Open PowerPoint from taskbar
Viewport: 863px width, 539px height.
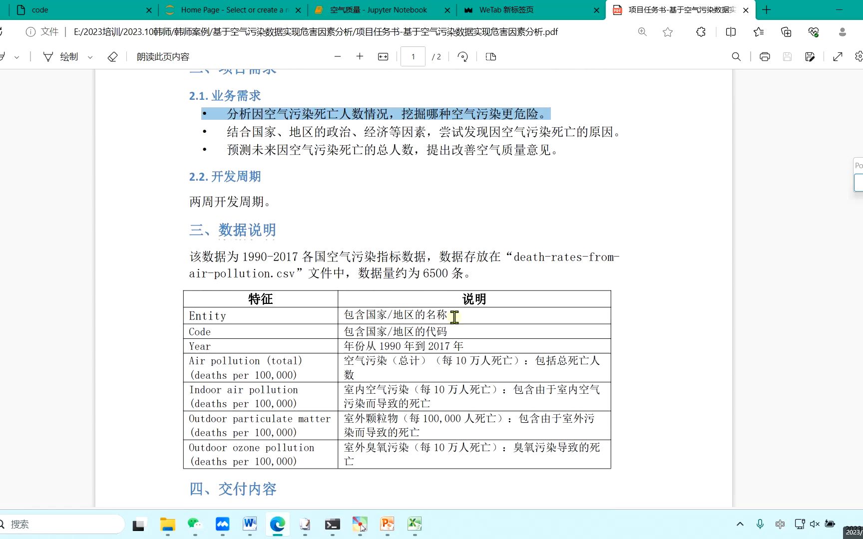(x=387, y=524)
